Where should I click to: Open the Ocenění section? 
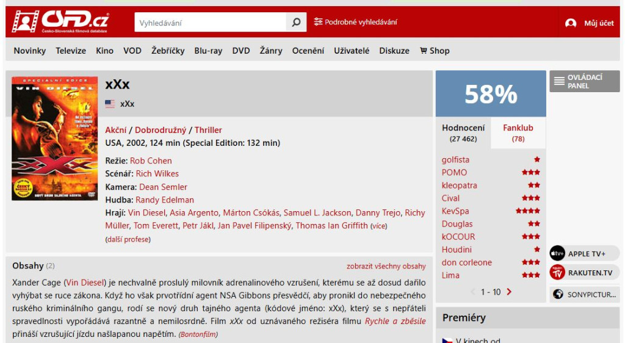tap(308, 51)
